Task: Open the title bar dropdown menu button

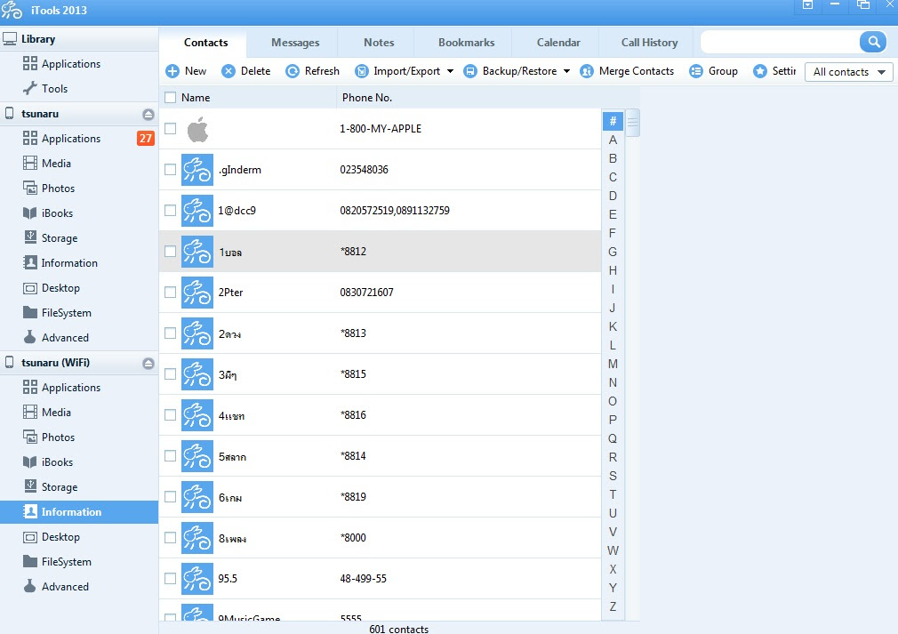Action: [807, 5]
